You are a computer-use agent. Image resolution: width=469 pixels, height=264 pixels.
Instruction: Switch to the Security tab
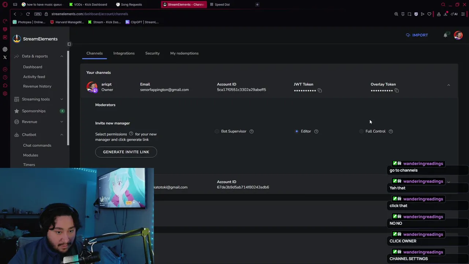pos(152,53)
